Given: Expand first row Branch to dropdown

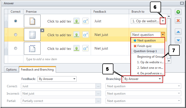Looking at the screenshot, I should 163,21.
